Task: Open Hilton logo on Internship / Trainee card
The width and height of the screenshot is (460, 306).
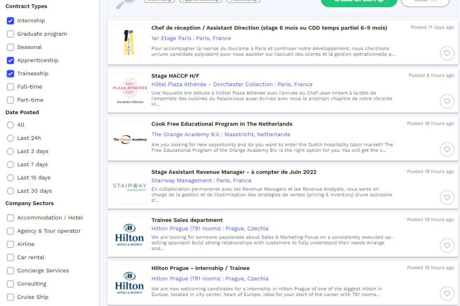Action: click(130, 283)
